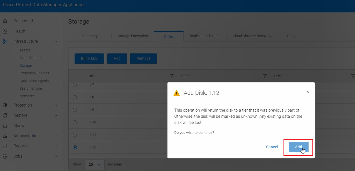Open the Dashboard sidebar icon
Image resolution: width=355 pixels, height=171 pixels.
(x=6, y=21)
